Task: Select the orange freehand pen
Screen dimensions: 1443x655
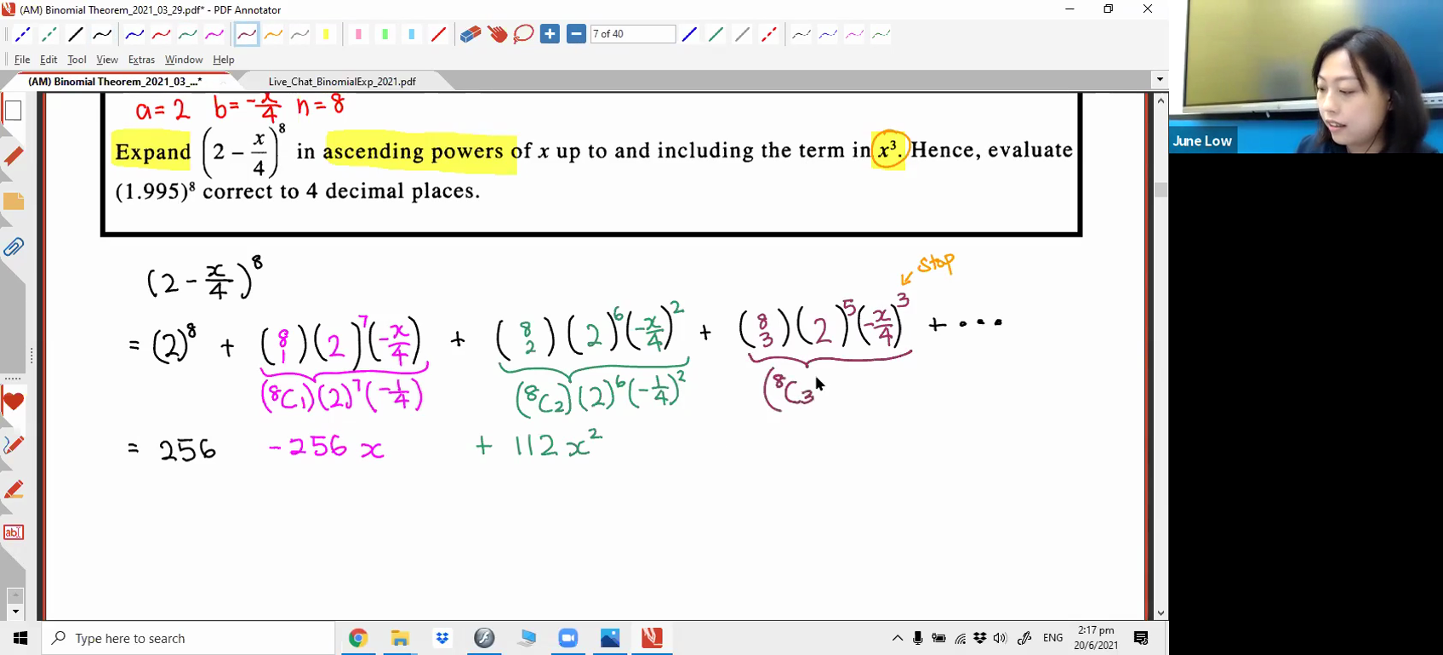Action: pyautogui.click(x=273, y=35)
